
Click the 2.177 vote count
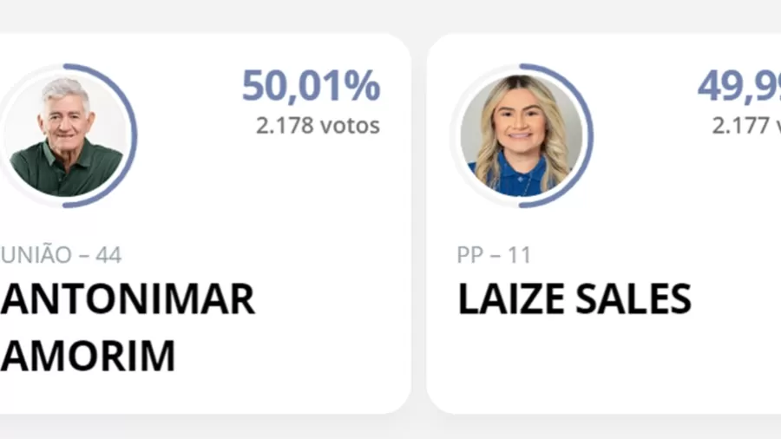pyautogui.click(x=746, y=125)
